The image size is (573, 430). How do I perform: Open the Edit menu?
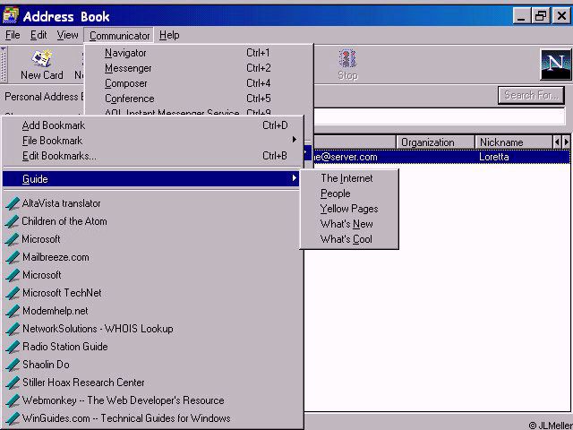[x=38, y=35]
